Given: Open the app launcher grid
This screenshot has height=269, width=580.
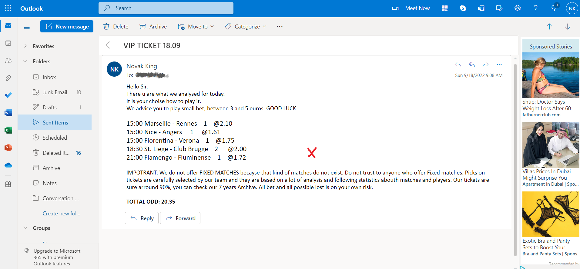Looking at the screenshot, I should pos(8,8).
